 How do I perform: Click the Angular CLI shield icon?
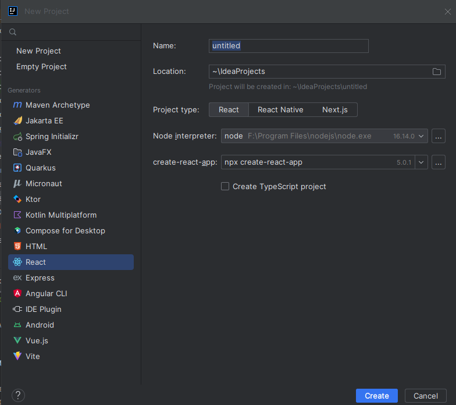coord(17,293)
